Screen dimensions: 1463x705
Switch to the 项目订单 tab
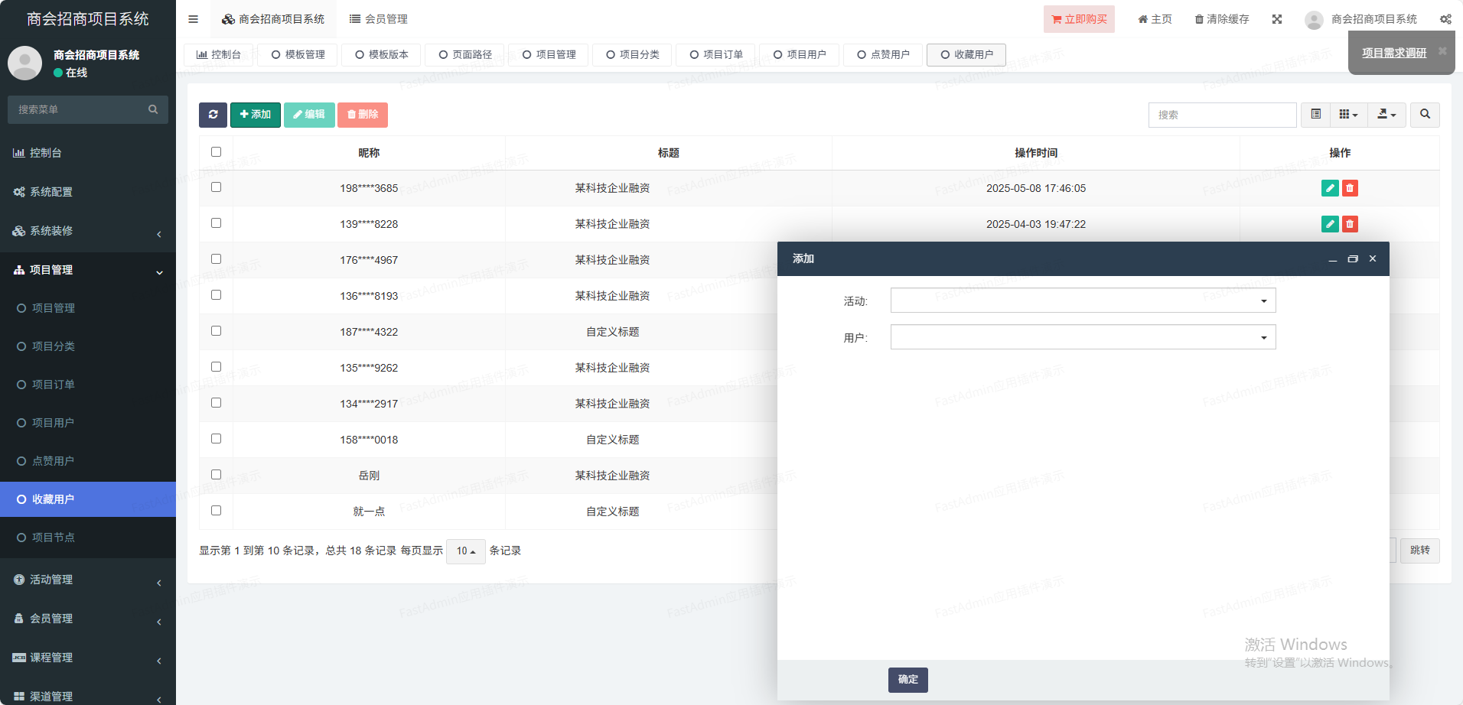click(x=715, y=55)
